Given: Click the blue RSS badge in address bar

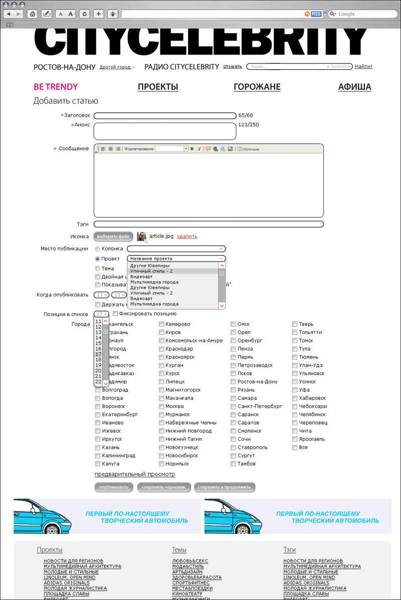Looking at the screenshot, I should pyautogui.click(x=316, y=14).
